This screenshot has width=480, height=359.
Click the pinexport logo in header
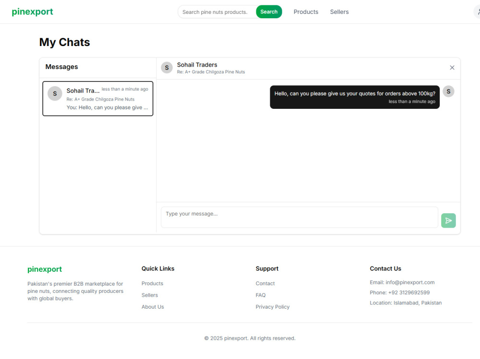point(33,12)
